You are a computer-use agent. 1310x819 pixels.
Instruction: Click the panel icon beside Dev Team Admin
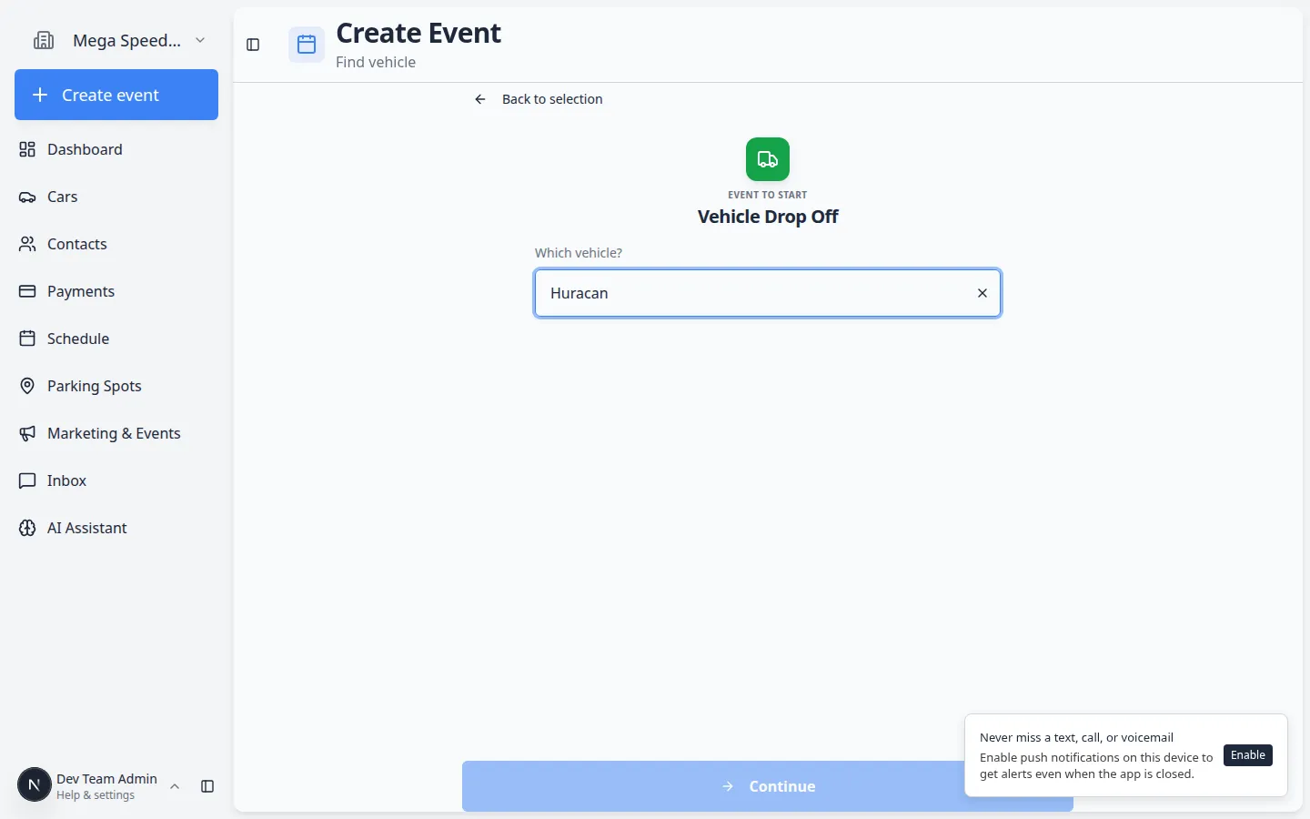207,786
